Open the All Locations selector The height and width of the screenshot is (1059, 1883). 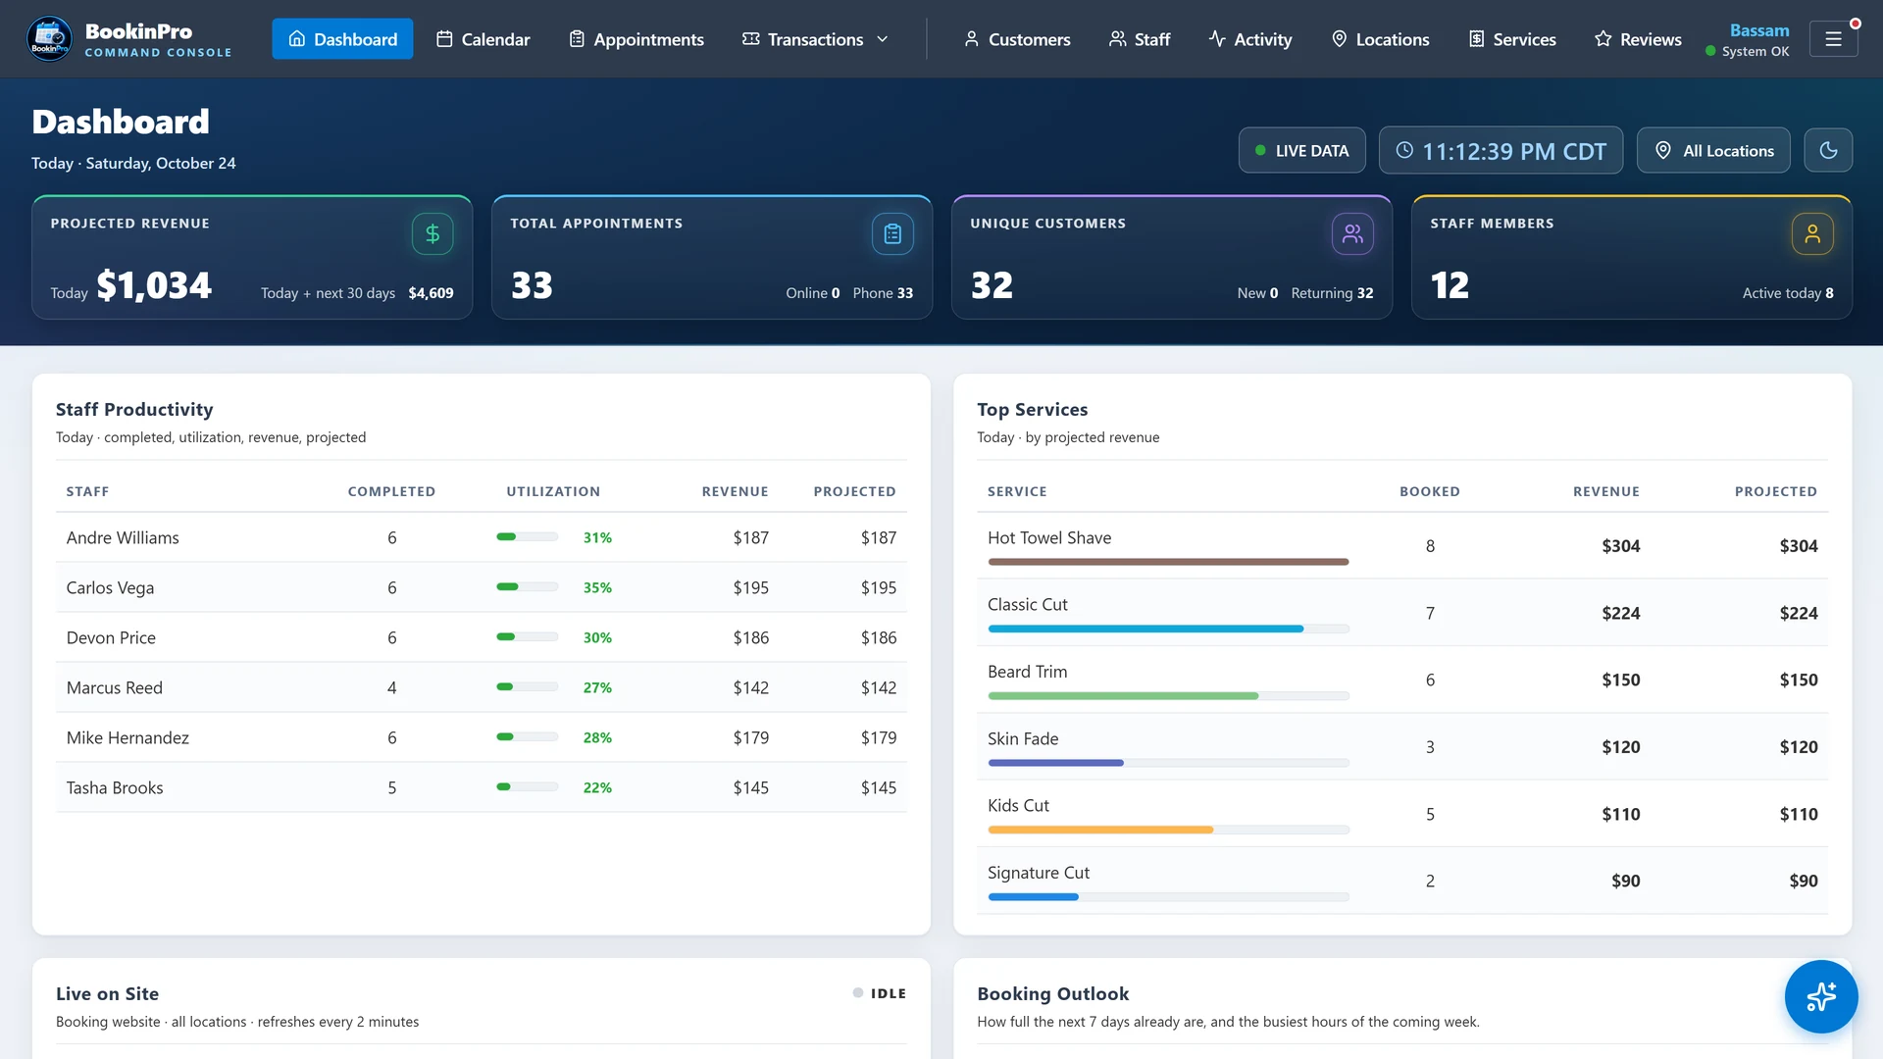[1713, 150]
